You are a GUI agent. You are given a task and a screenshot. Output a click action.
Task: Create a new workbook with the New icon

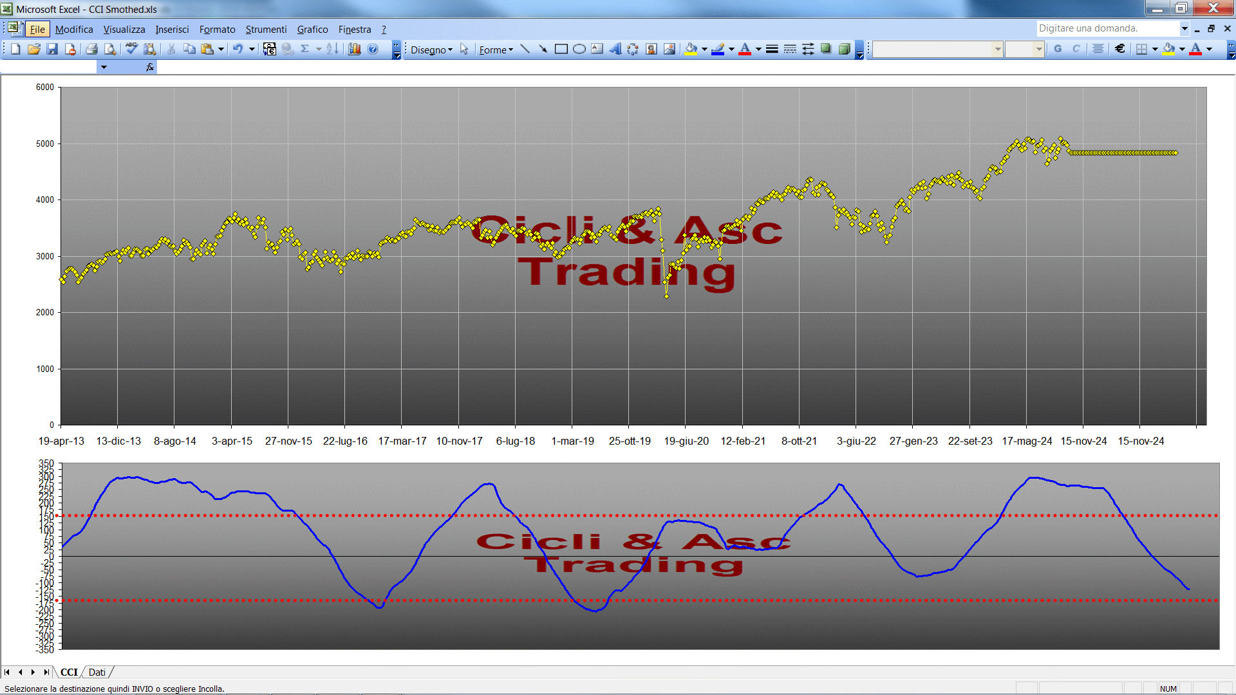click(15, 49)
